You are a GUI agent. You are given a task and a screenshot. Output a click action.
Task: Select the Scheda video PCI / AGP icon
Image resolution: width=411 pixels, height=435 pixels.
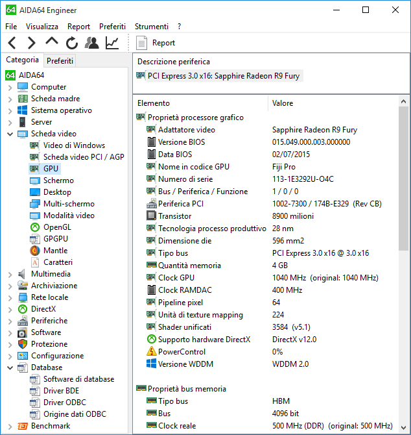[34, 157]
